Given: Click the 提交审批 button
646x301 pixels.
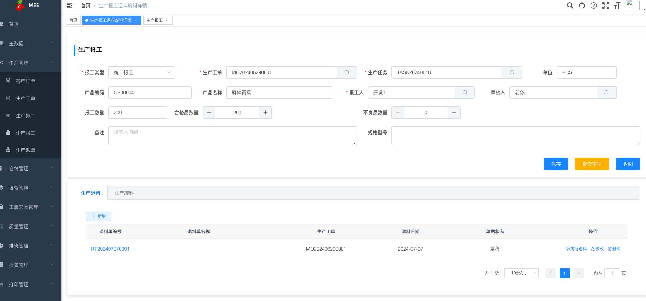Looking at the screenshot, I should coord(592,164).
